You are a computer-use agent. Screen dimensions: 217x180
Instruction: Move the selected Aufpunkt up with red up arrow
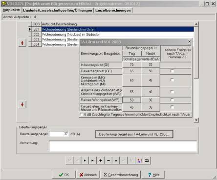point(22,43)
